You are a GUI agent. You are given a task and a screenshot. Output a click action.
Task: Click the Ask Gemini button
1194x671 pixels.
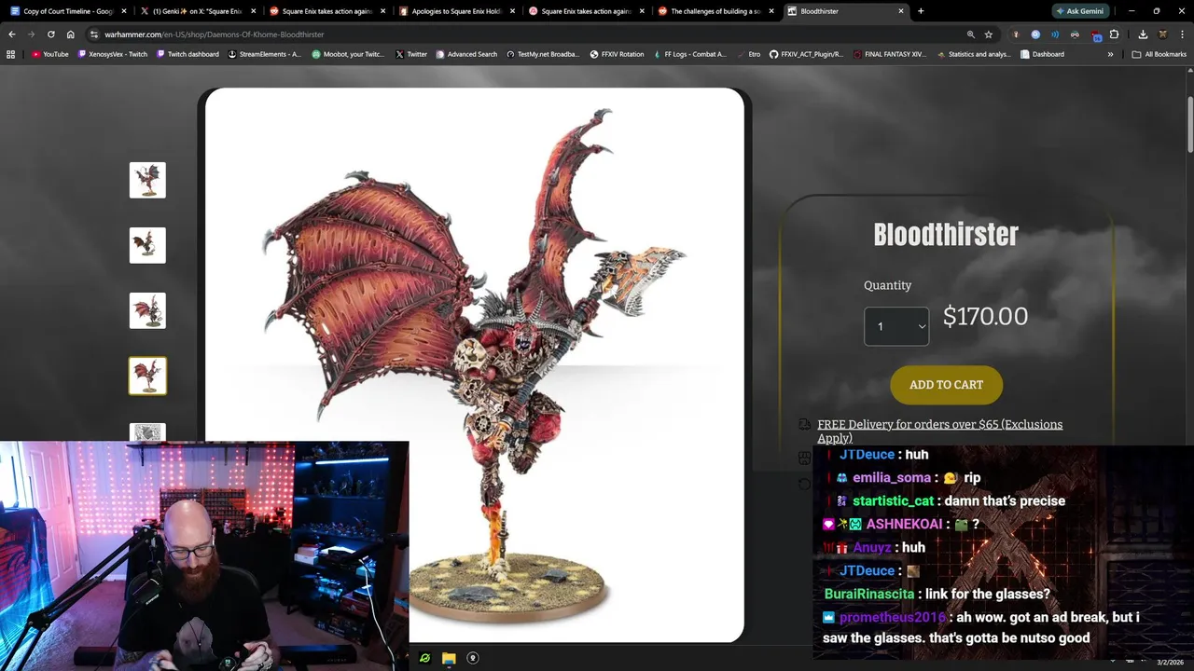click(x=1079, y=11)
